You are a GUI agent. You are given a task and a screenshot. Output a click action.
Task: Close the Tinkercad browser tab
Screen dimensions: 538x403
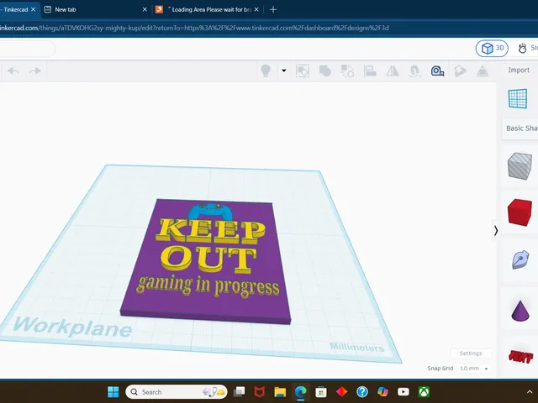34,9
